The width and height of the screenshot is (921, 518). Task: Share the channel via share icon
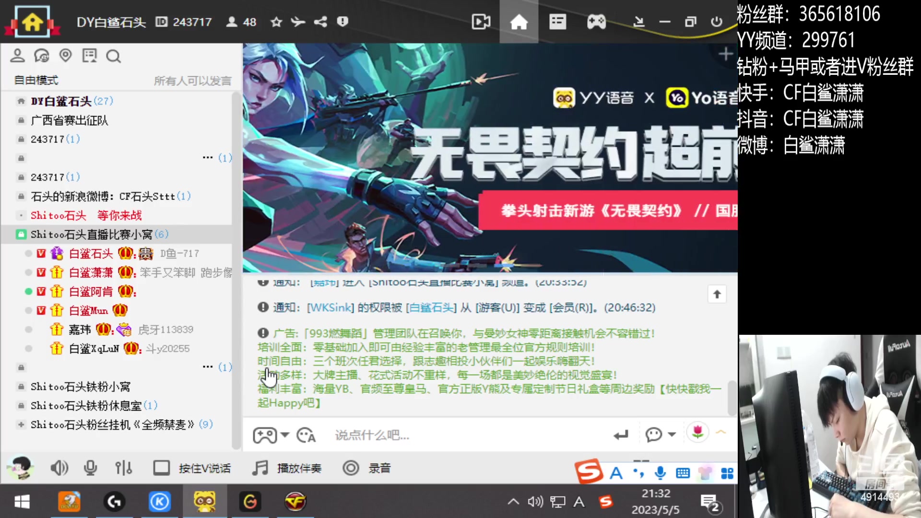(320, 22)
